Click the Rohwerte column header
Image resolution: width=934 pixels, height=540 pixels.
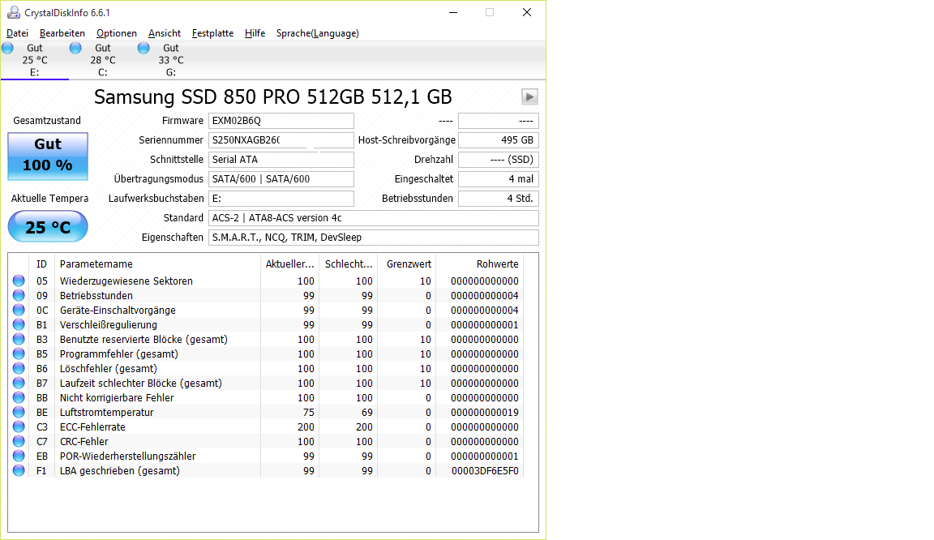(x=479, y=264)
